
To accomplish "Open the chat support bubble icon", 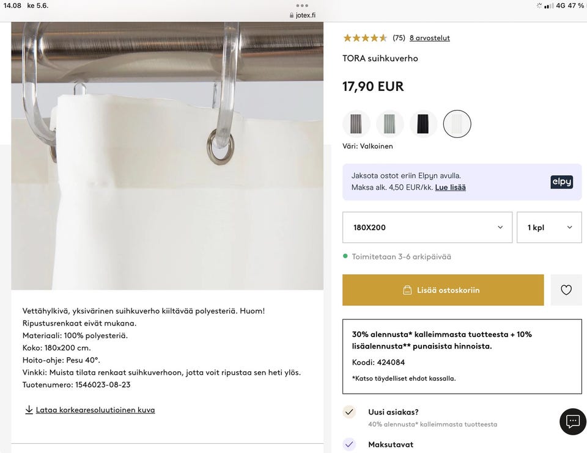I will pyautogui.click(x=573, y=421).
